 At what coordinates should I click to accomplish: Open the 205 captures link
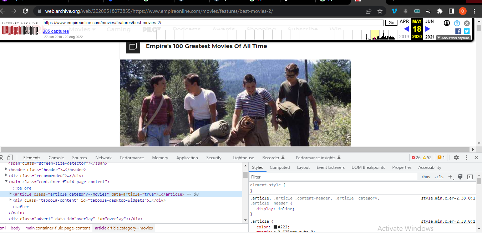tap(56, 31)
